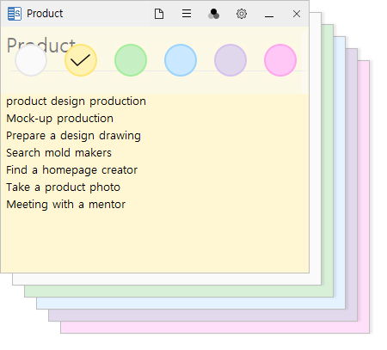
Task: Click the 'Mock-up production' text line
Action: pyautogui.click(x=60, y=119)
